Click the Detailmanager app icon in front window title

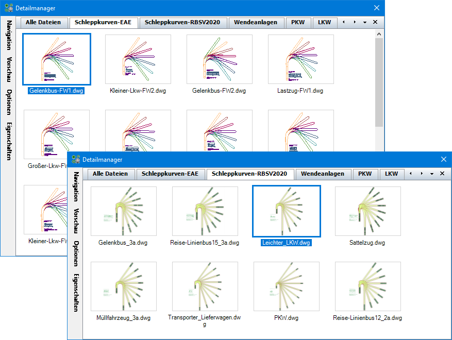tap(76, 160)
